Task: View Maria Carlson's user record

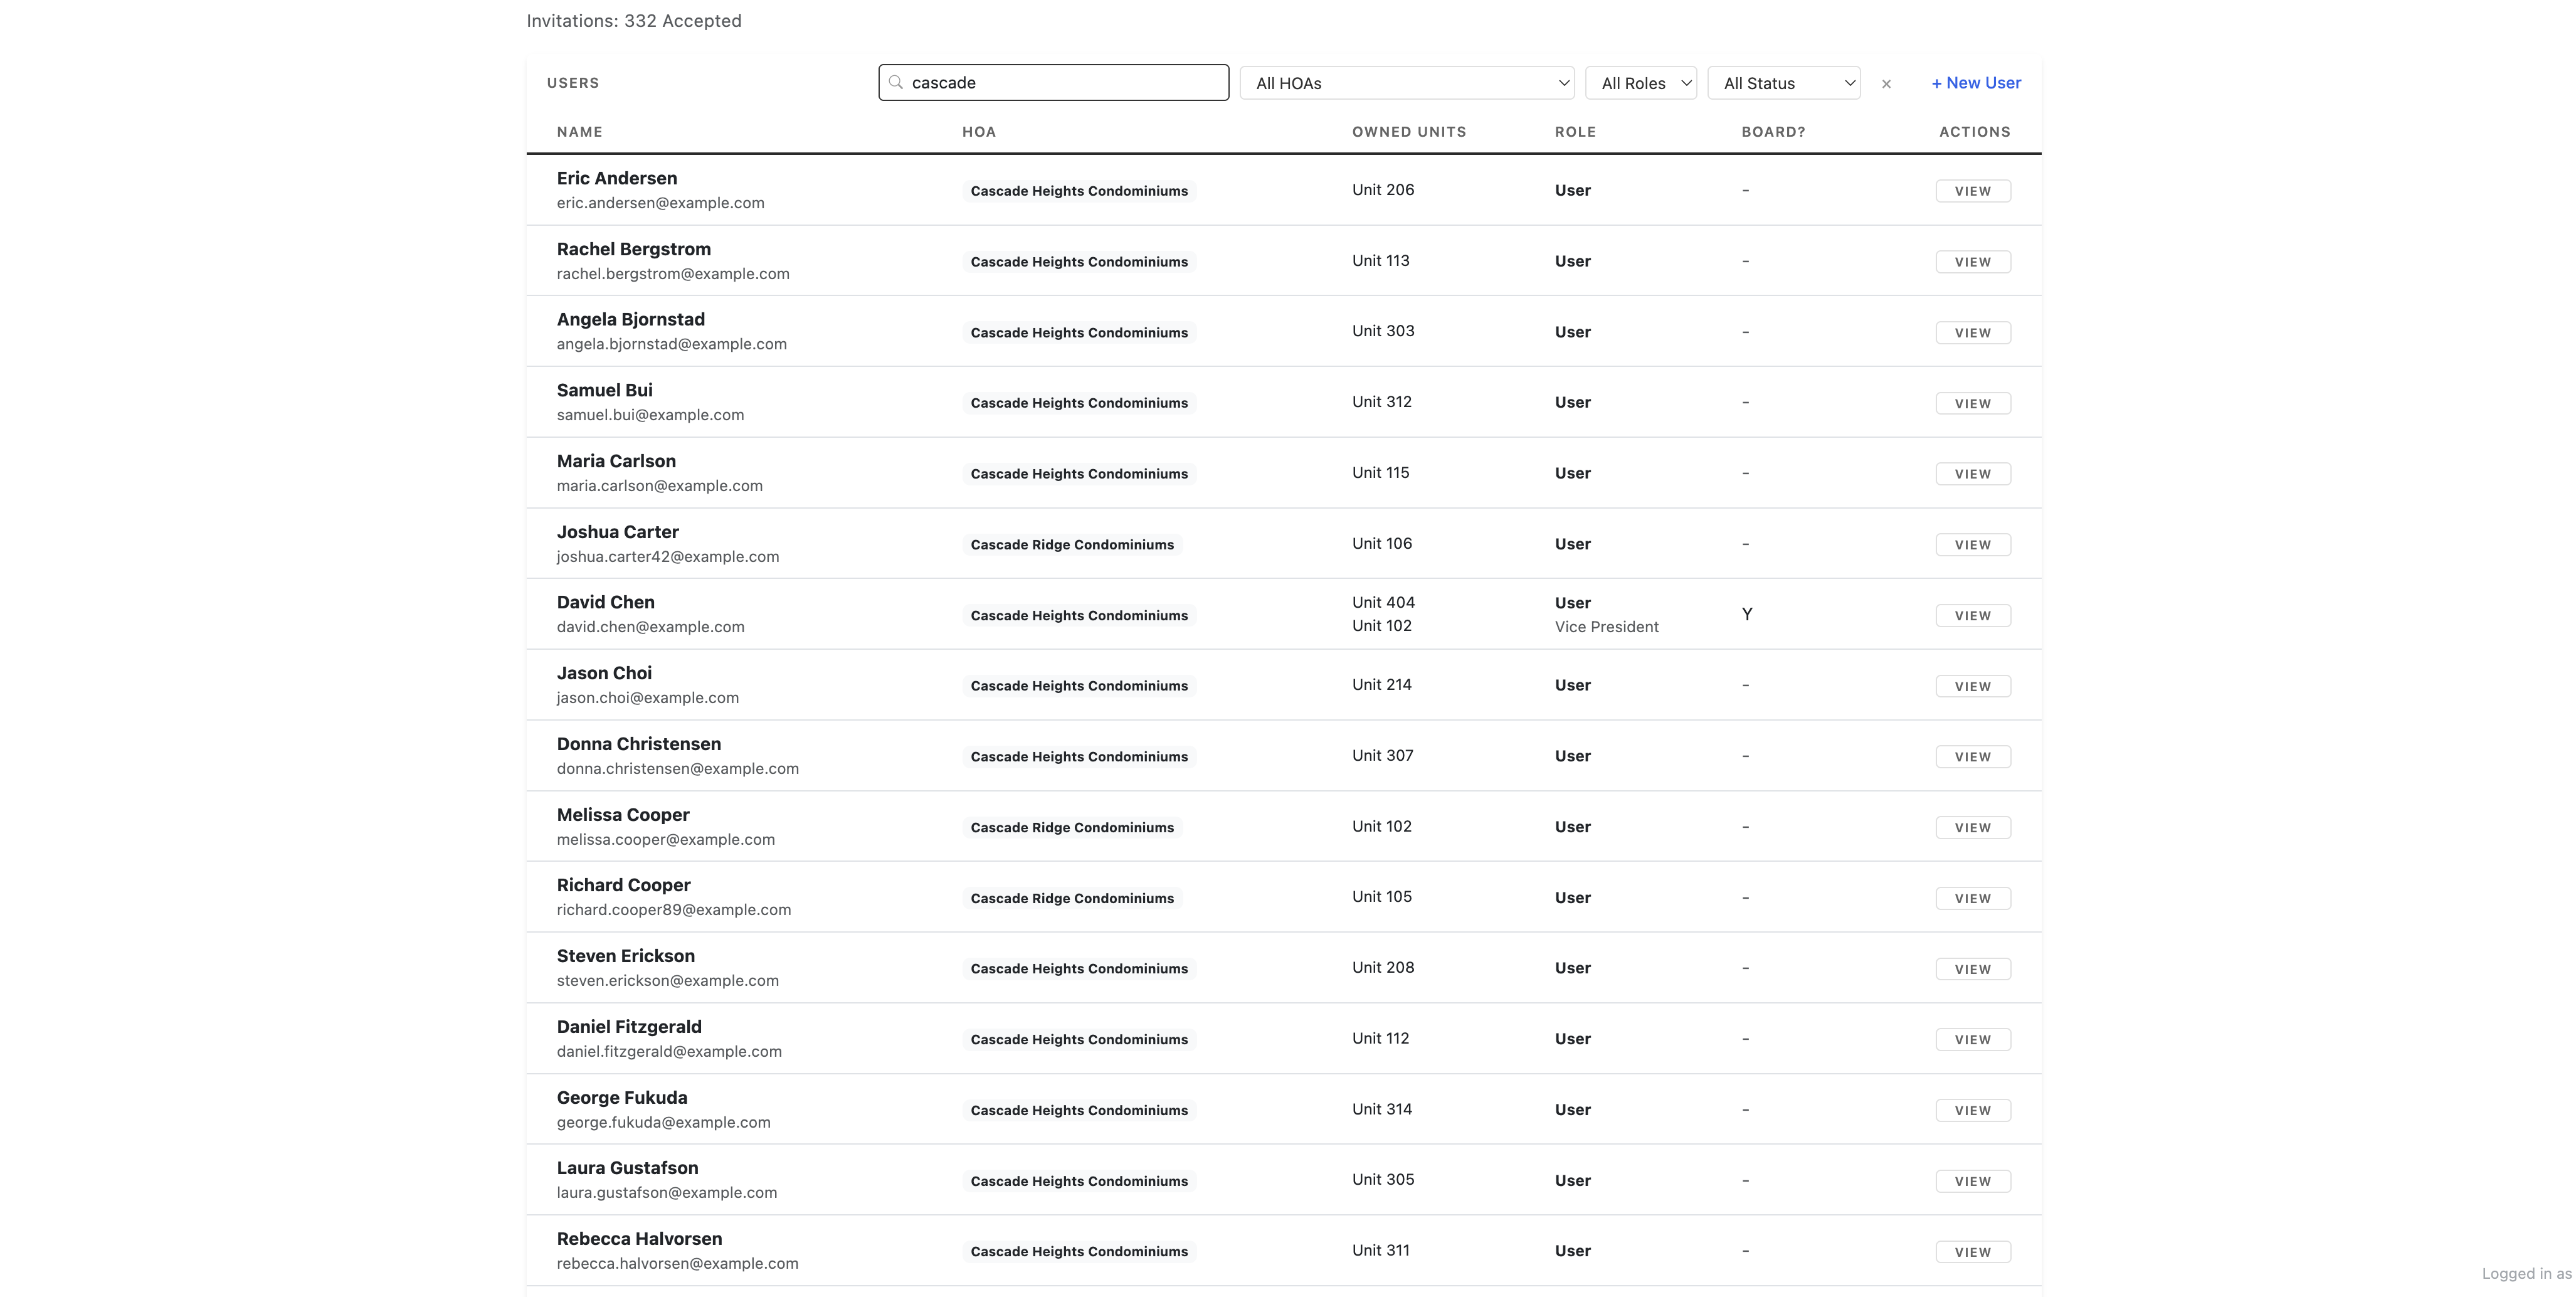Action: click(1973, 474)
